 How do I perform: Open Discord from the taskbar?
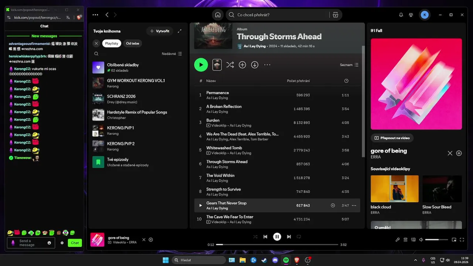tap(275, 260)
